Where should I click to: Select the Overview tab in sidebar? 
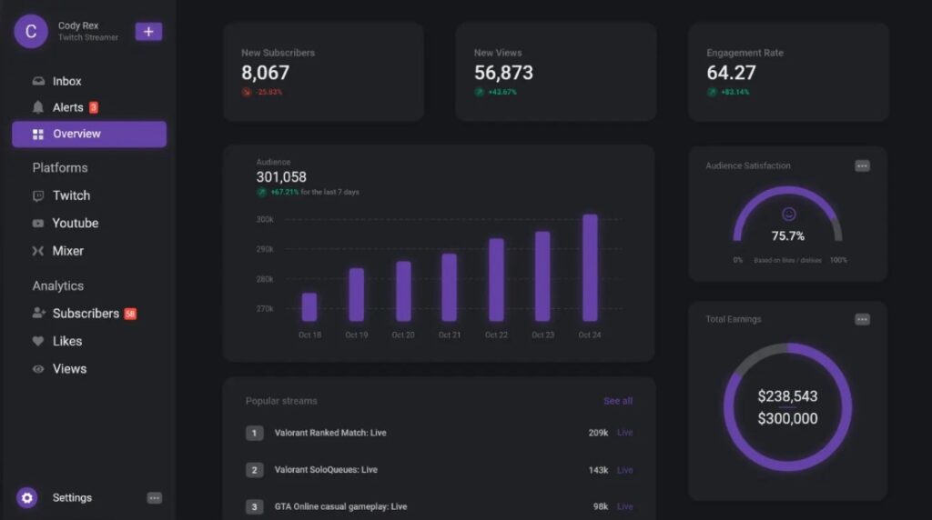pos(88,134)
